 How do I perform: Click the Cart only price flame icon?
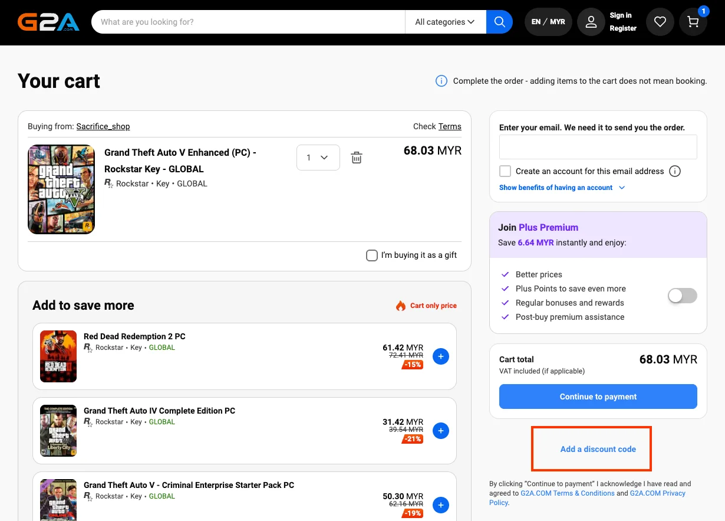(401, 306)
